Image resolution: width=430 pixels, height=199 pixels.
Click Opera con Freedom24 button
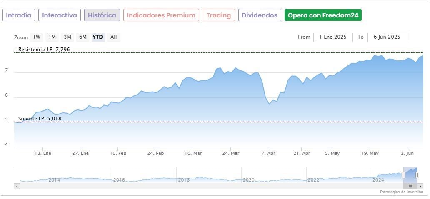tap(323, 15)
